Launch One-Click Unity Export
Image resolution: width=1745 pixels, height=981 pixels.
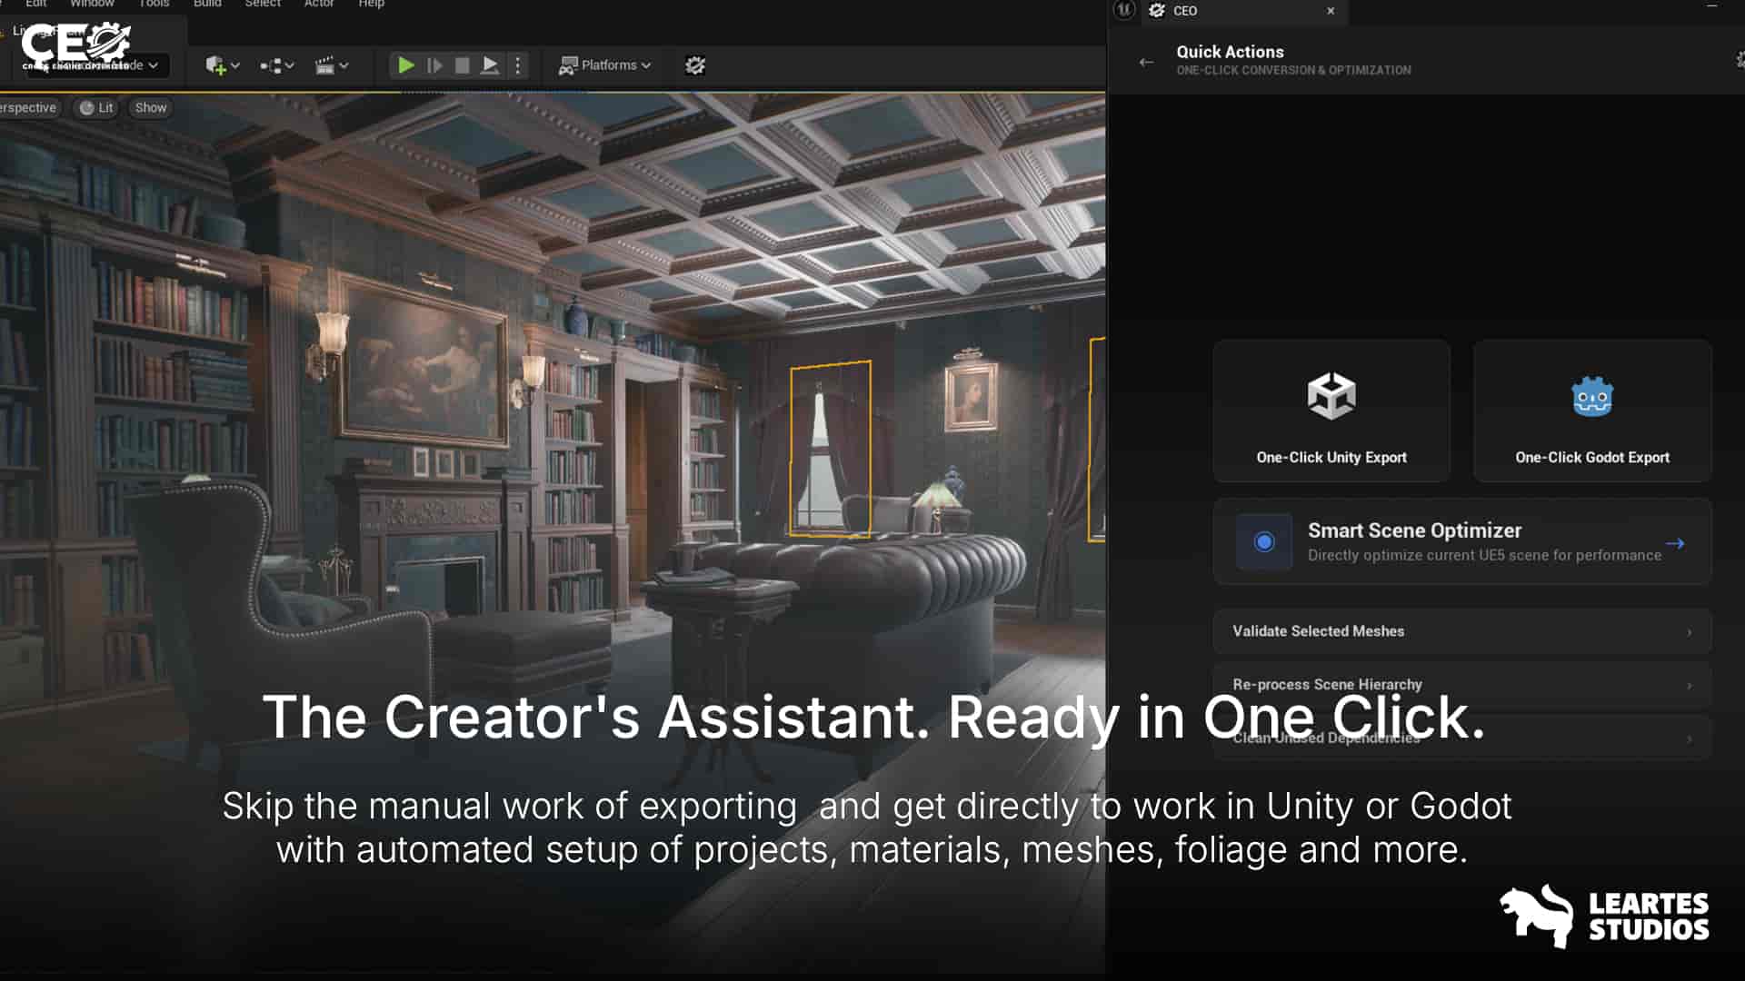(1331, 411)
